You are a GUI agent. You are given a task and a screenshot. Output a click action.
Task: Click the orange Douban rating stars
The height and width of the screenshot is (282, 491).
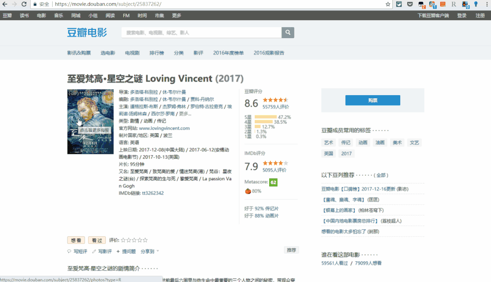(275, 100)
